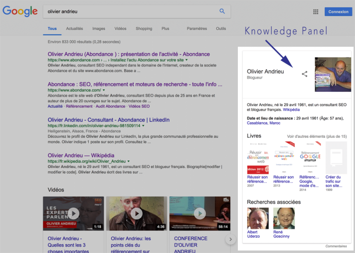Switch to the Shopping tab

point(144,29)
